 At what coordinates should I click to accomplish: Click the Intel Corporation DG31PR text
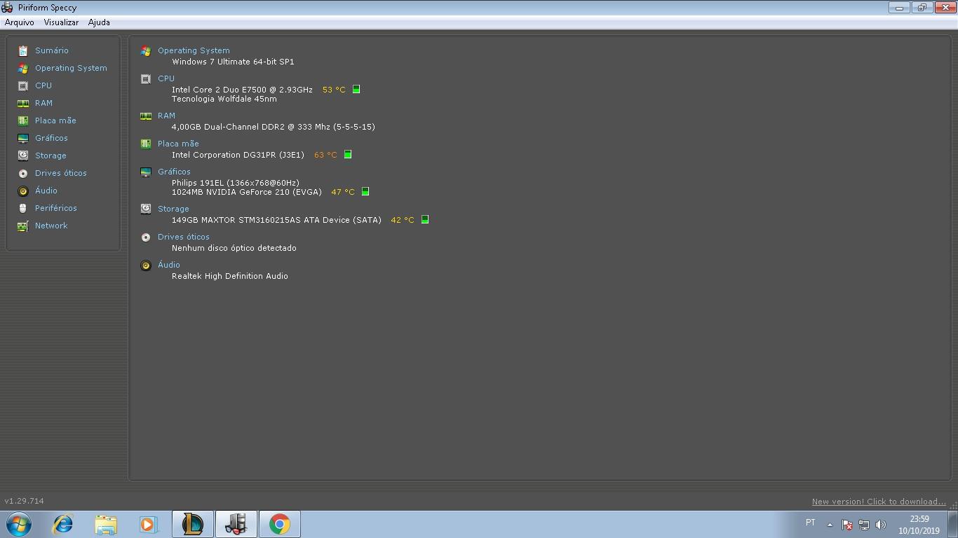[x=238, y=155]
